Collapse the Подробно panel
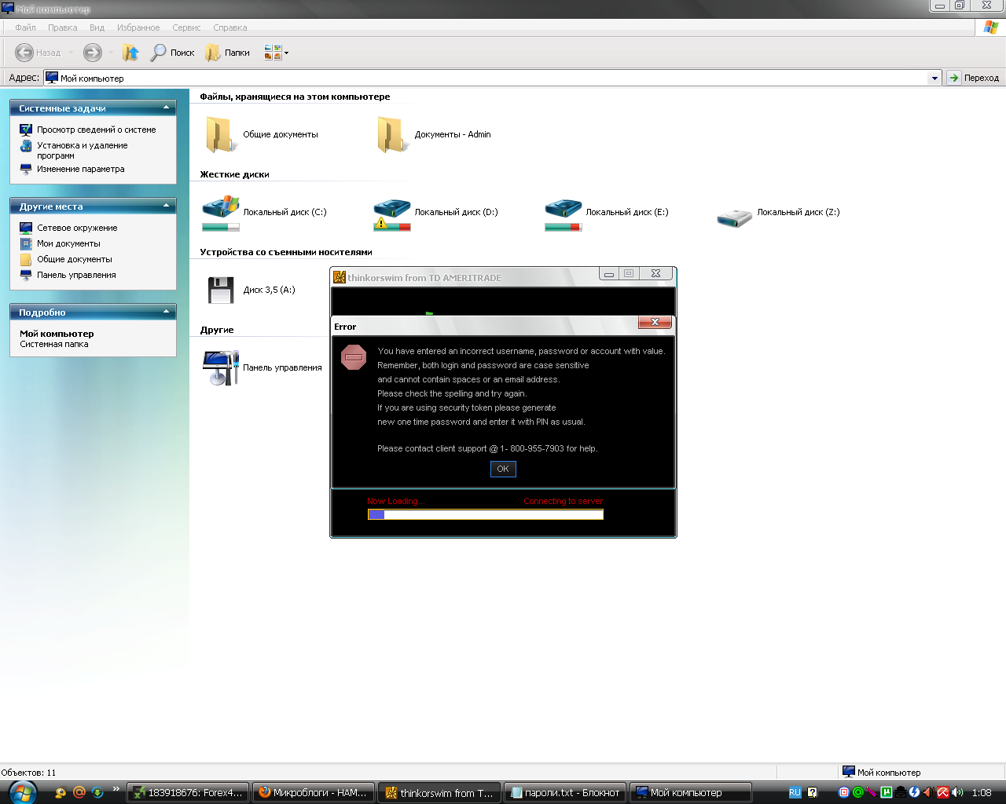 pyautogui.click(x=166, y=312)
